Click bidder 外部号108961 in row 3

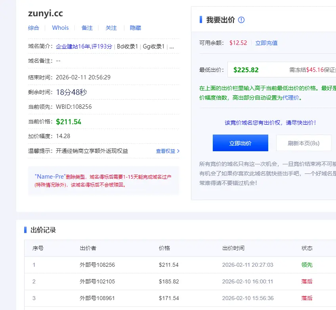(x=97, y=298)
